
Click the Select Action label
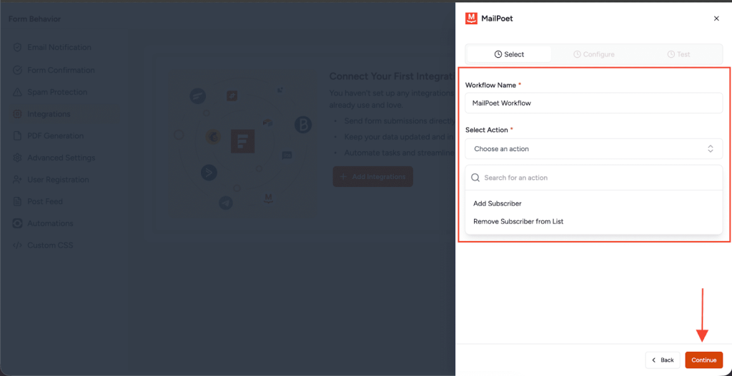(x=486, y=130)
